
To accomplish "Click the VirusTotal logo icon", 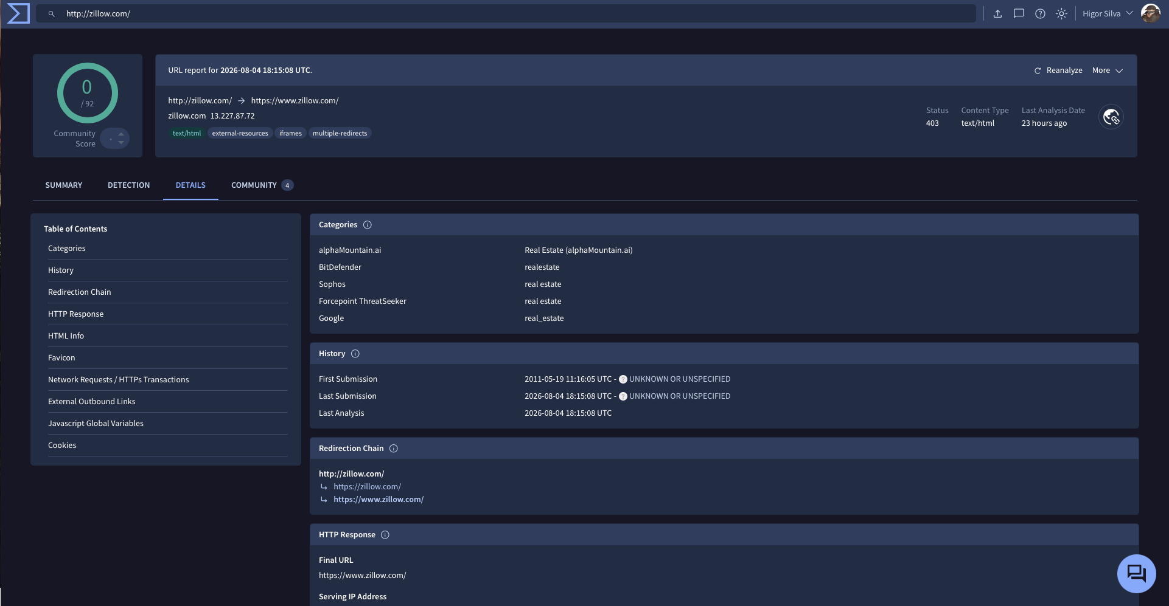I will point(18,13).
